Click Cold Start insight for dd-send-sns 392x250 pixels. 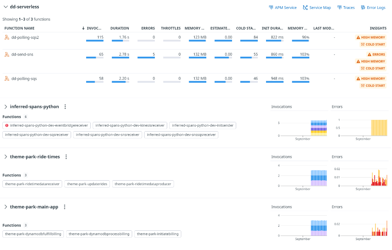(x=373, y=68)
